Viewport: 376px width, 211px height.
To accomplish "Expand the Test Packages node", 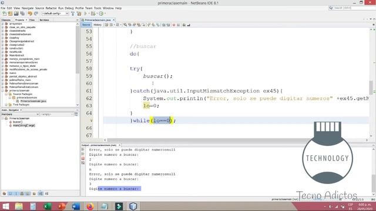I will tap(6, 104).
